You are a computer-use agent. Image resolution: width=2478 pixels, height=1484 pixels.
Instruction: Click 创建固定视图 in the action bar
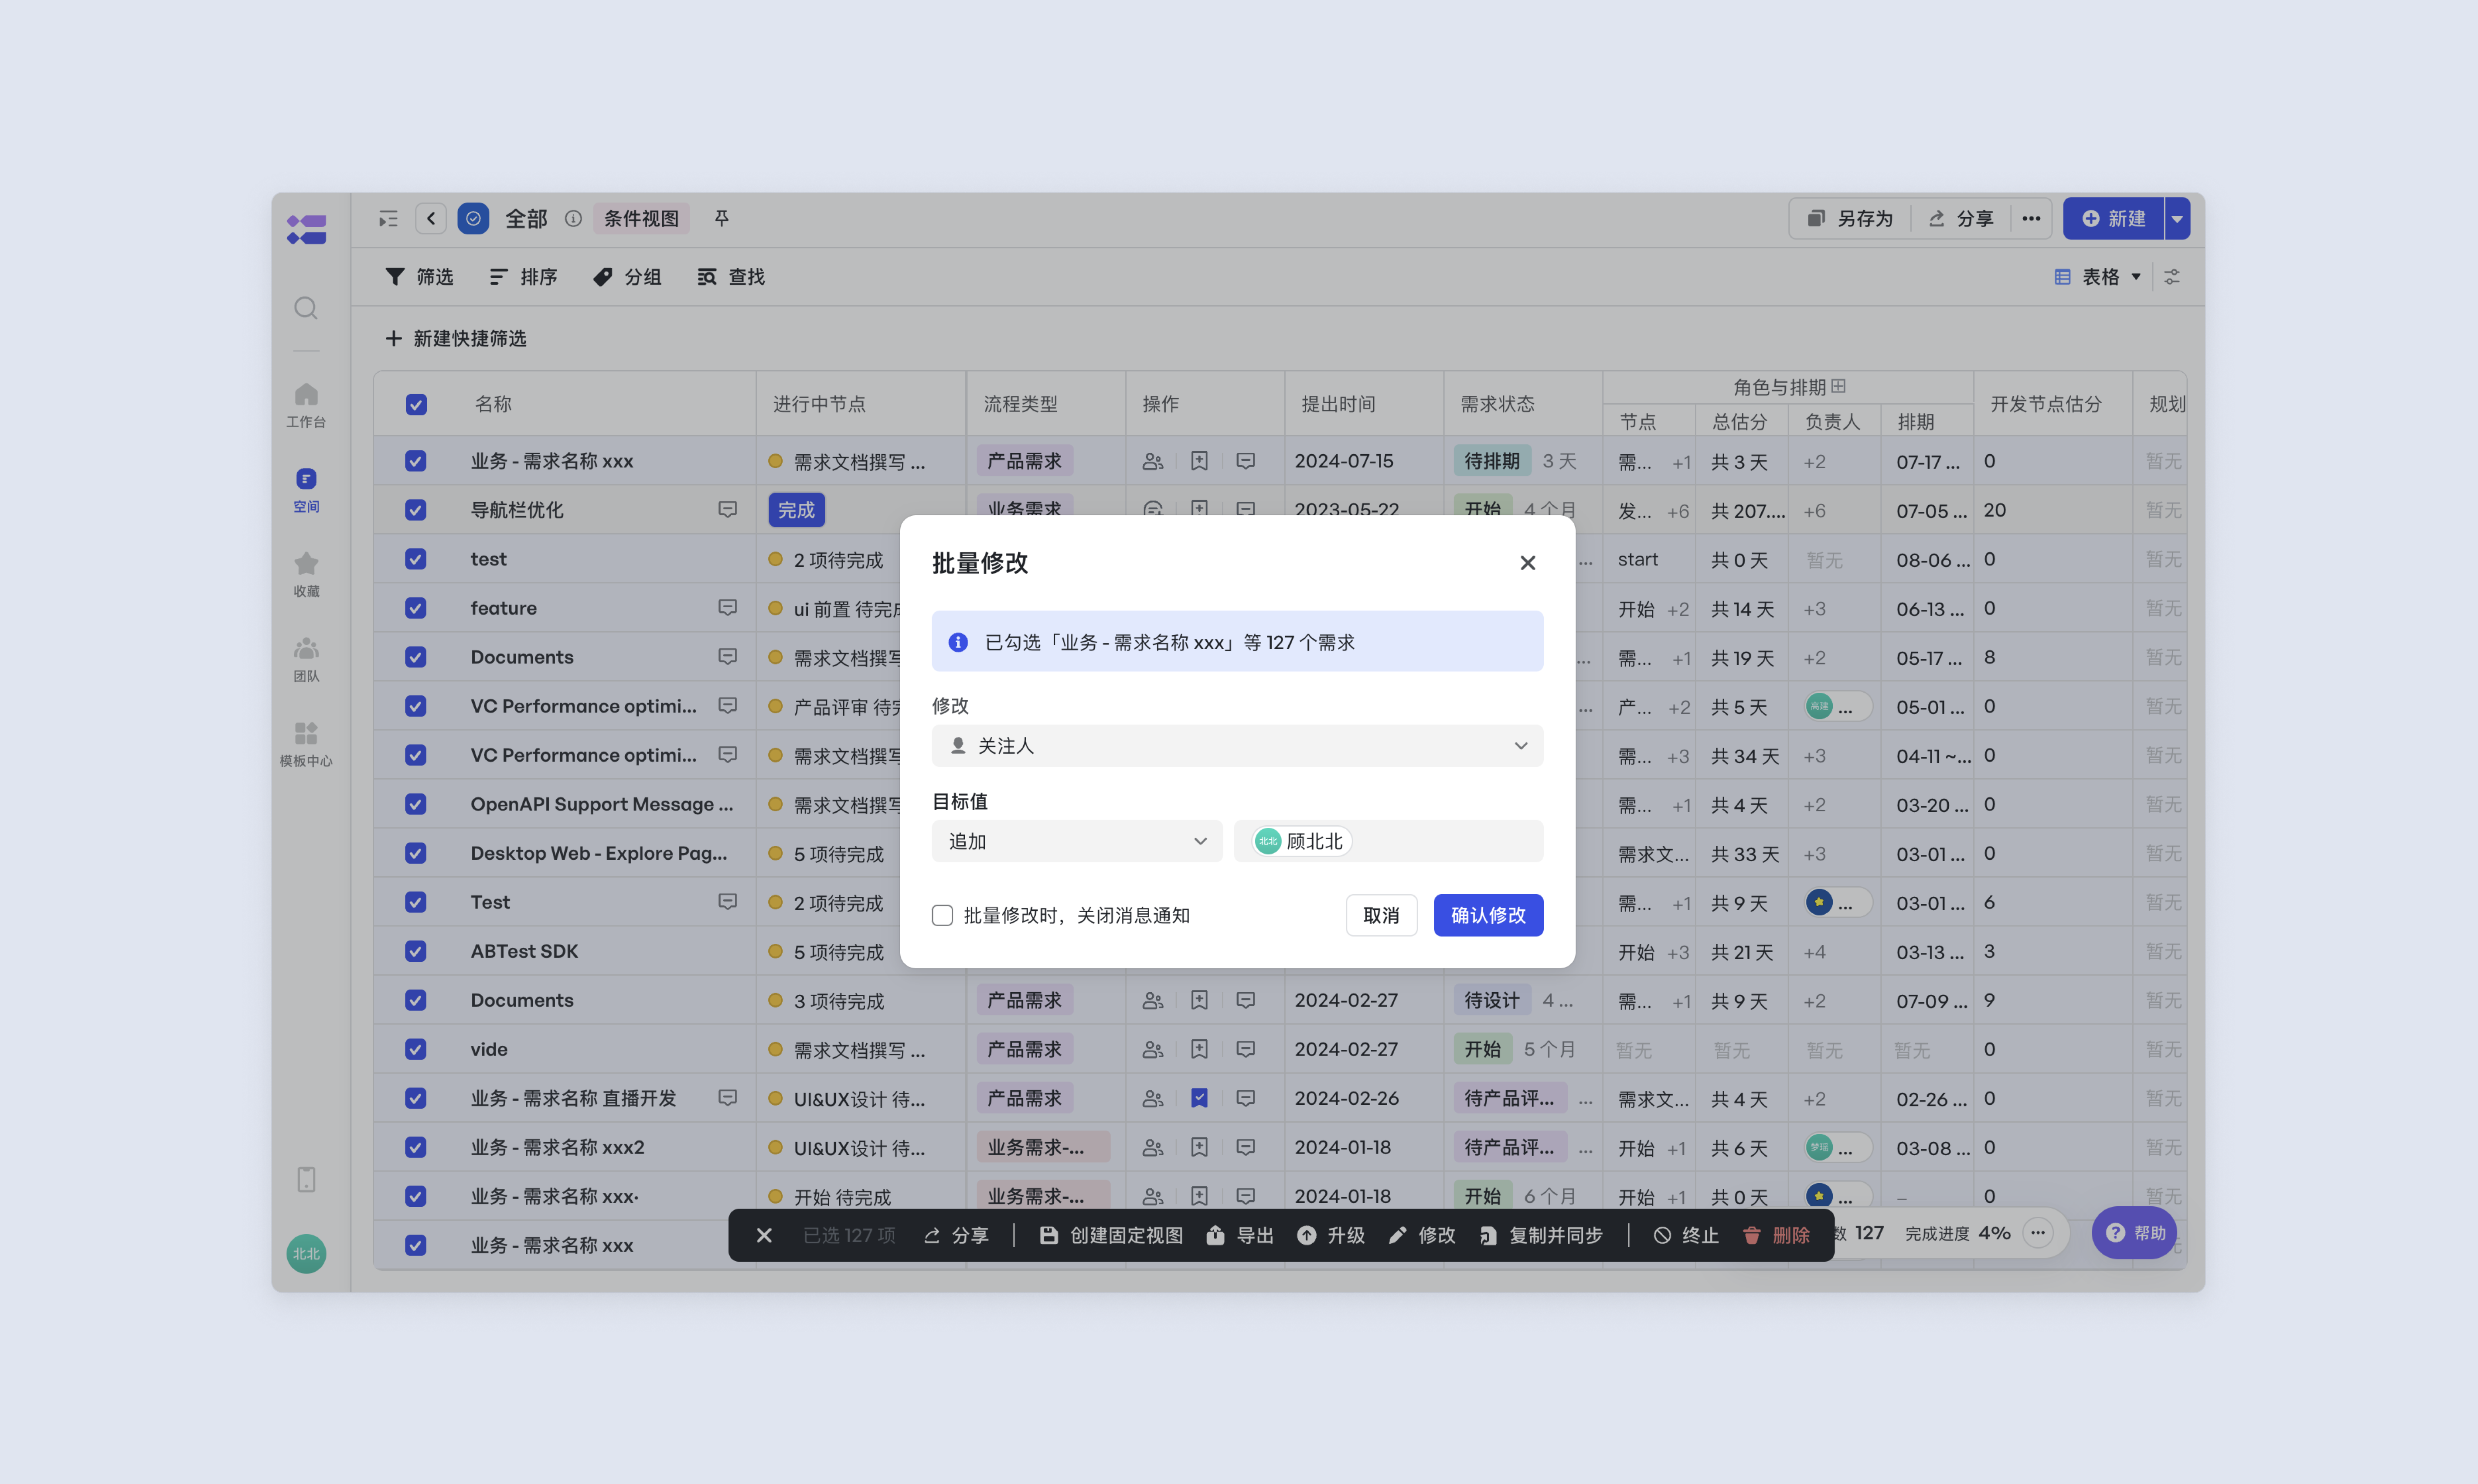point(1111,1236)
